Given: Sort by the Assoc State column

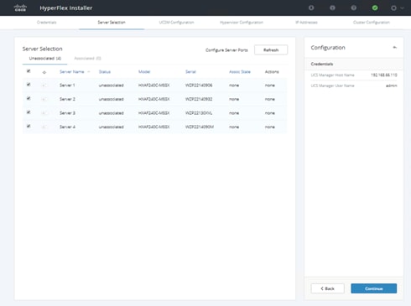Looking at the screenshot, I should click(x=240, y=72).
